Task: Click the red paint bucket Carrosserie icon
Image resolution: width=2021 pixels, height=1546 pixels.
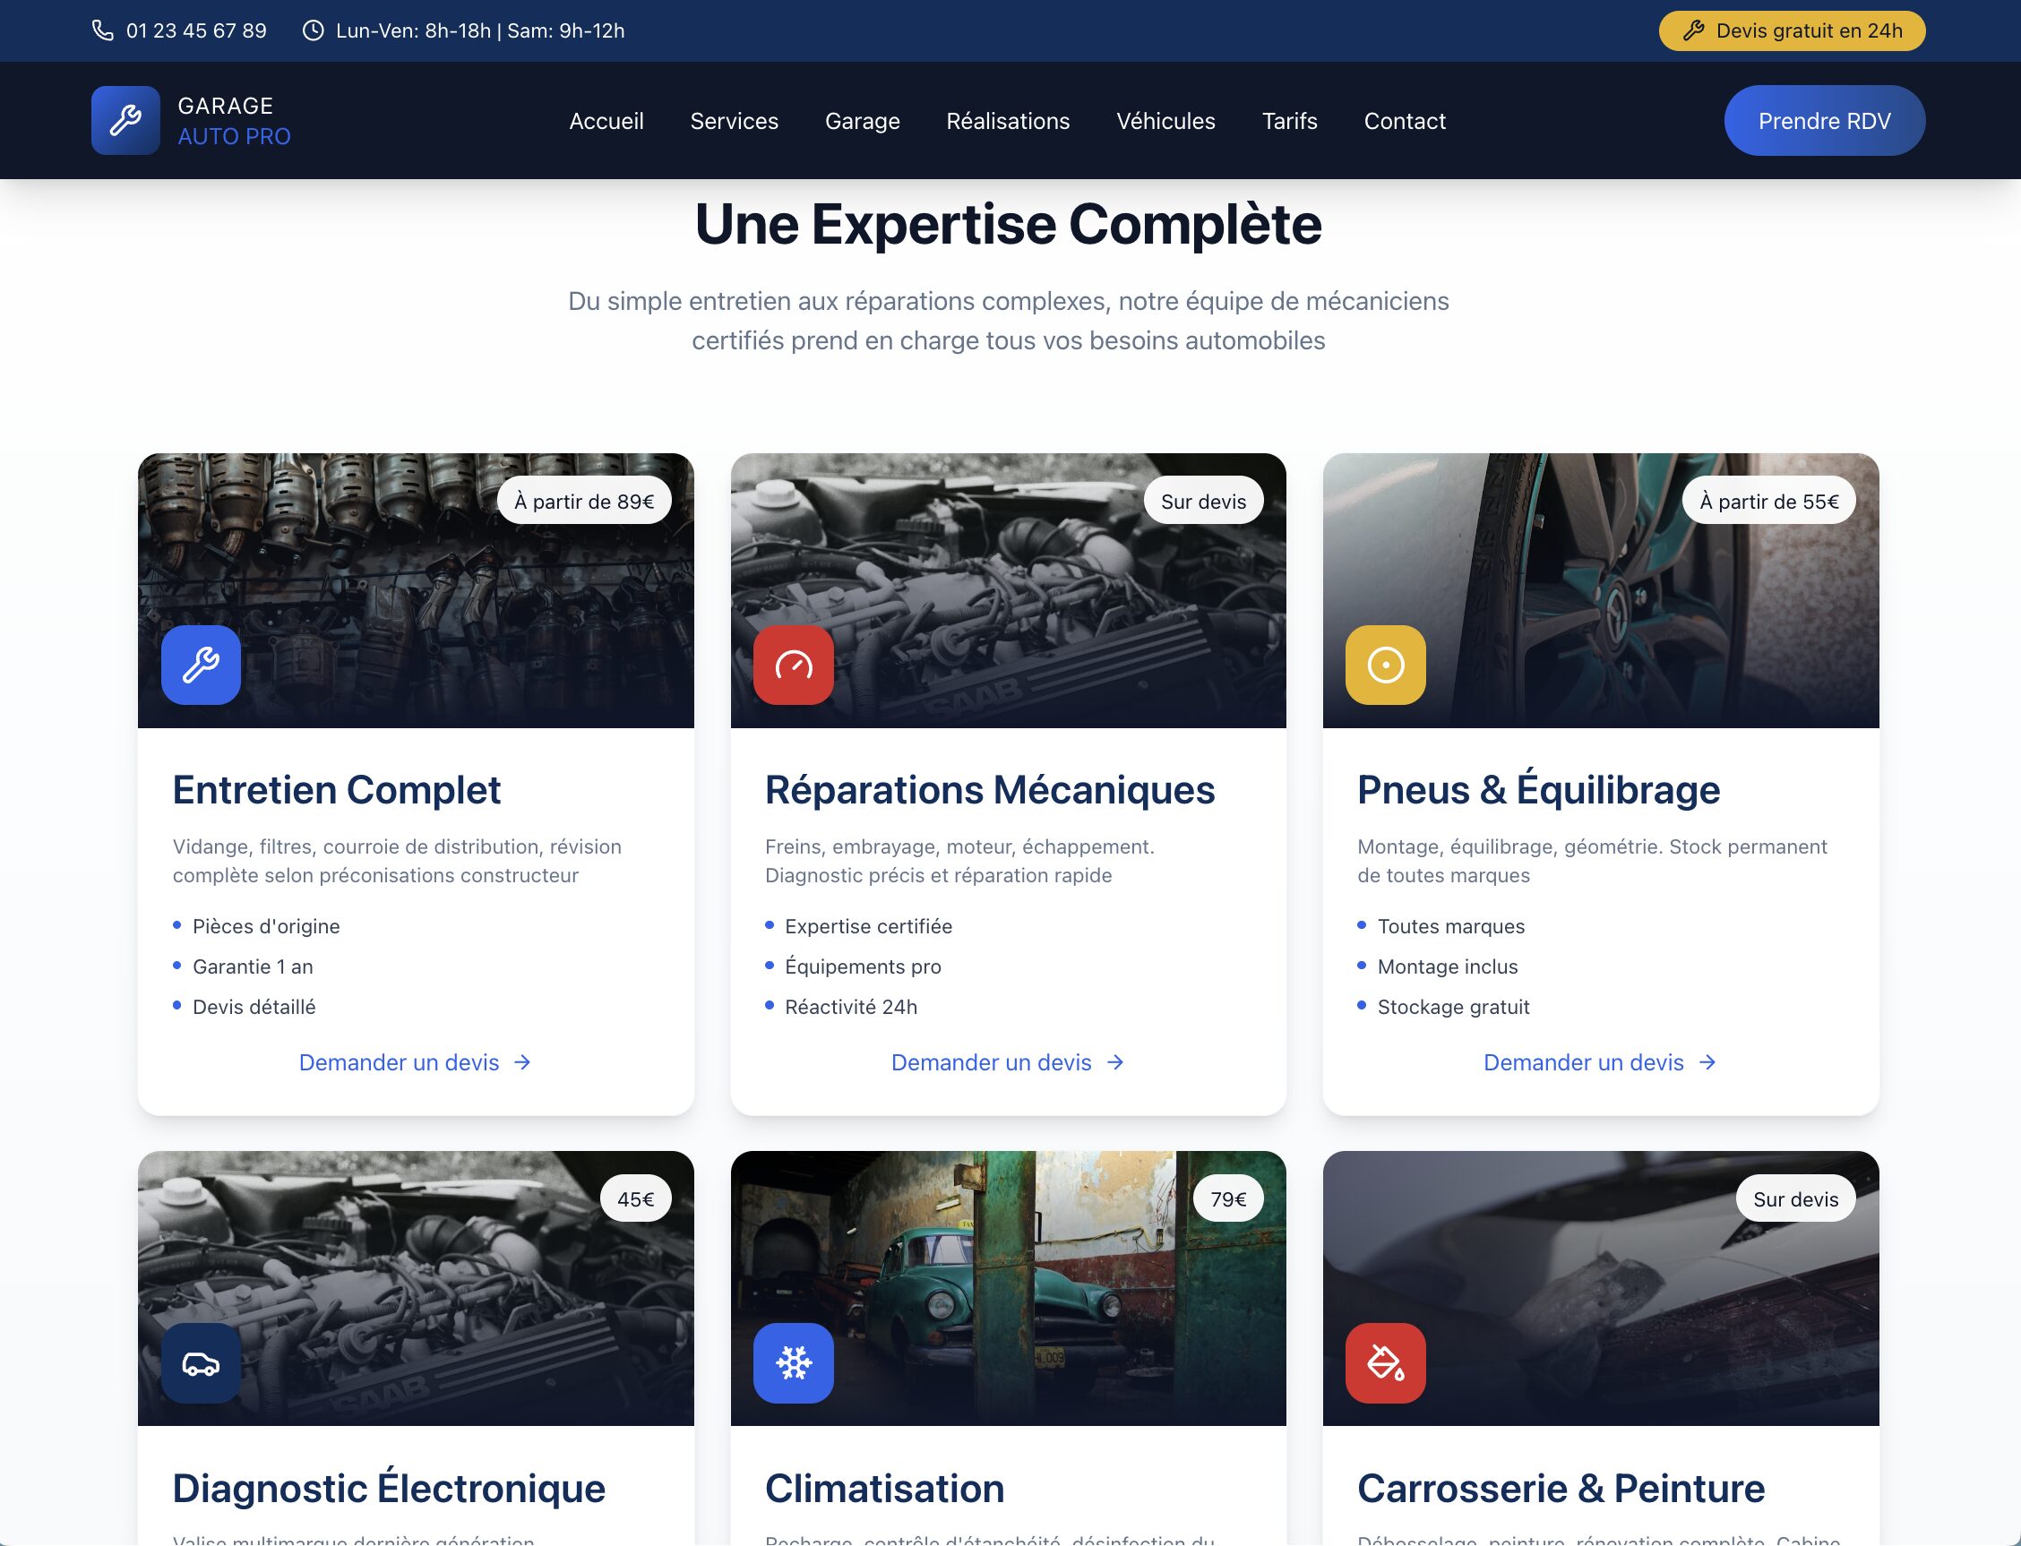Action: click(1385, 1363)
